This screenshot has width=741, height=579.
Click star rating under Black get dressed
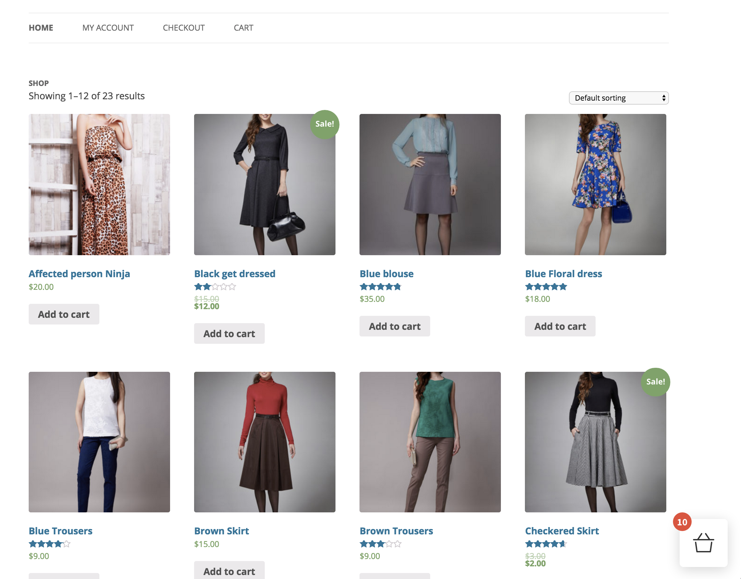pyautogui.click(x=215, y=287)
